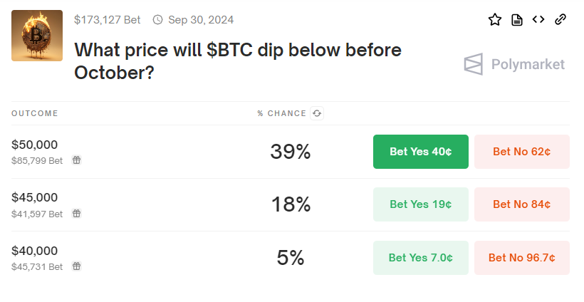Viewport: 584px width, 302px height.
Task: Copy the market link via chain icon
Action: (x=560, y=19)
